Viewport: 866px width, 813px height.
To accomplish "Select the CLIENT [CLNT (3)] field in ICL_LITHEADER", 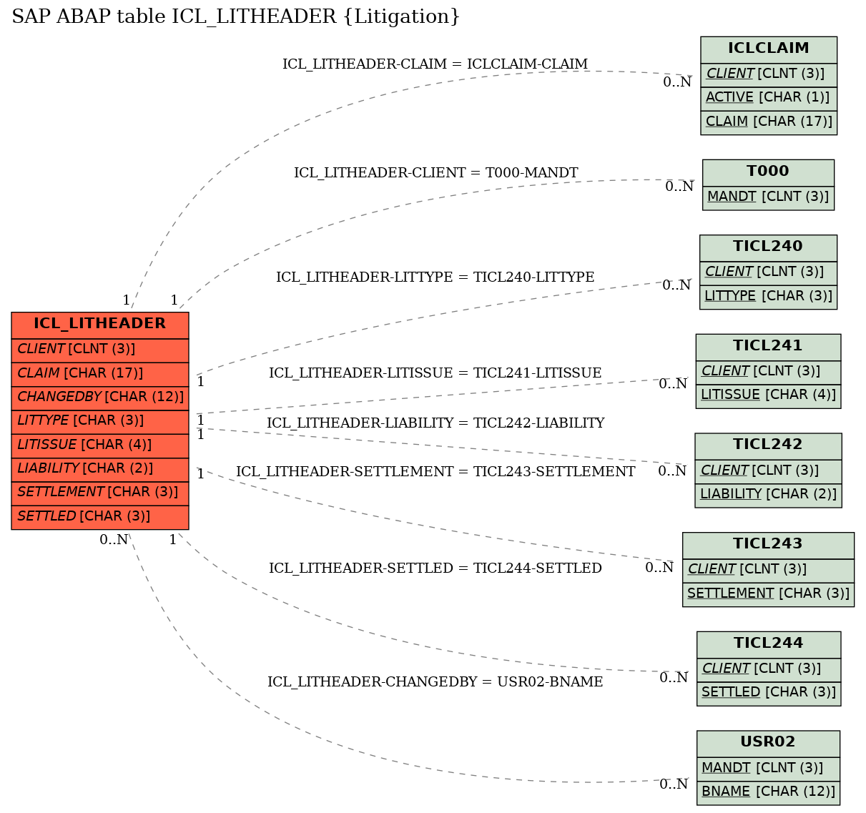I will coord(100,350).
